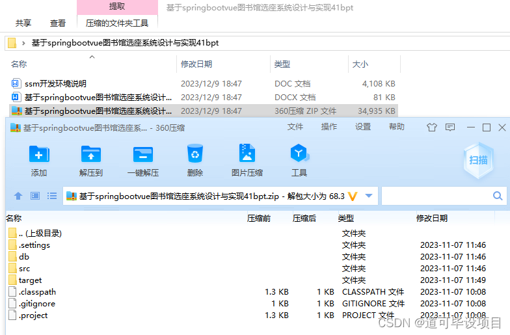Image resolution: width=510 pixels, height=335 pixels.
Task: Expand the archive path dropdown arrow
Action: (x=369, y=196)
